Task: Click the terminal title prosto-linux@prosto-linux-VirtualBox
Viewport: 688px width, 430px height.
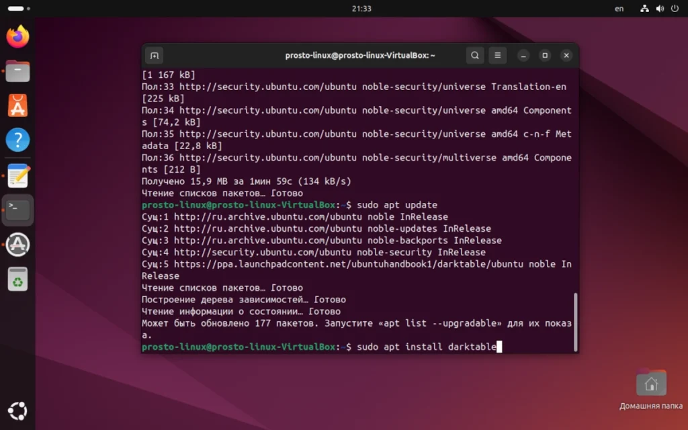Action: pyautogui.click(x=360, y=55)
